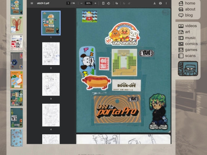This screenshot has width=207, height=155.
Task: Zoom out with the minus button
Action: [81, 3]
